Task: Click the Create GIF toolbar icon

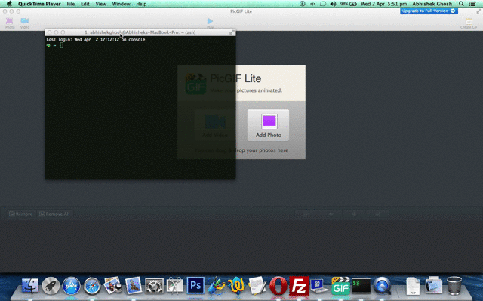Action: tap(469, 23)
